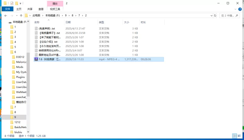Select WeMeet folder in navigation tree

tap(21, 92)
